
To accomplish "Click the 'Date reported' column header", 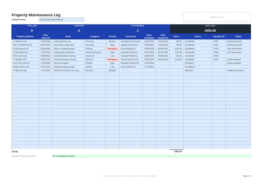I will point(45,37).
